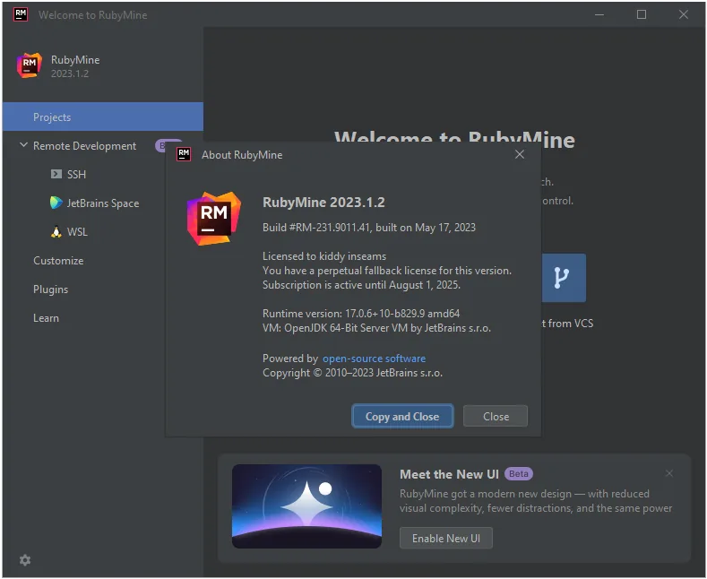Select the Projects tab in sidebar
707x579 pixels.
coord(103,117)
